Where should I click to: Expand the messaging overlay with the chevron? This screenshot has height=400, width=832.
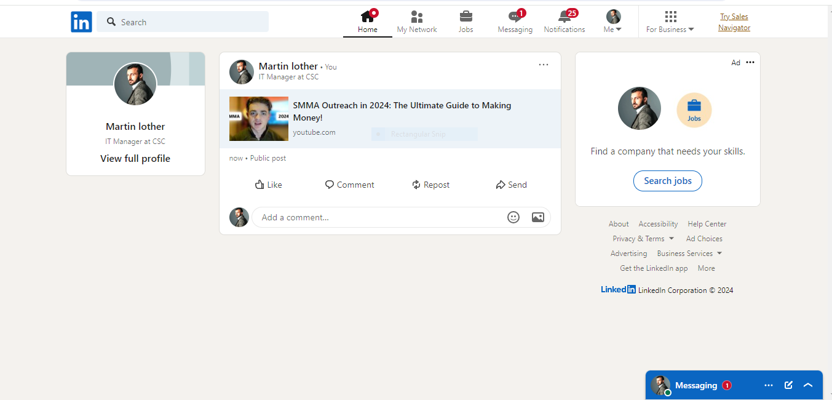point(808,385)
